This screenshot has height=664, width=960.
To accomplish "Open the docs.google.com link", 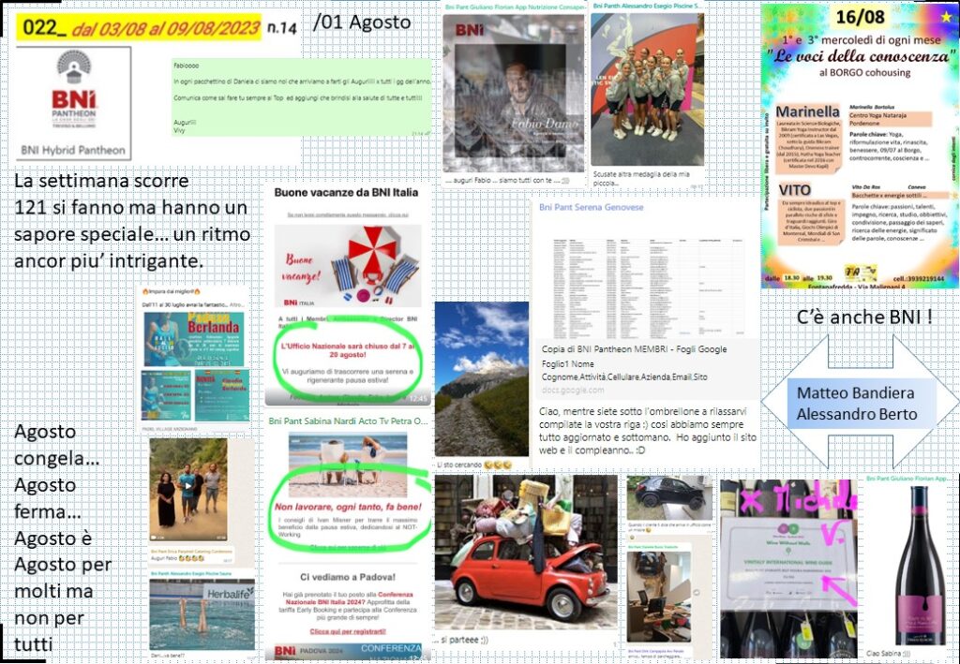I will [x=573, y=391].
